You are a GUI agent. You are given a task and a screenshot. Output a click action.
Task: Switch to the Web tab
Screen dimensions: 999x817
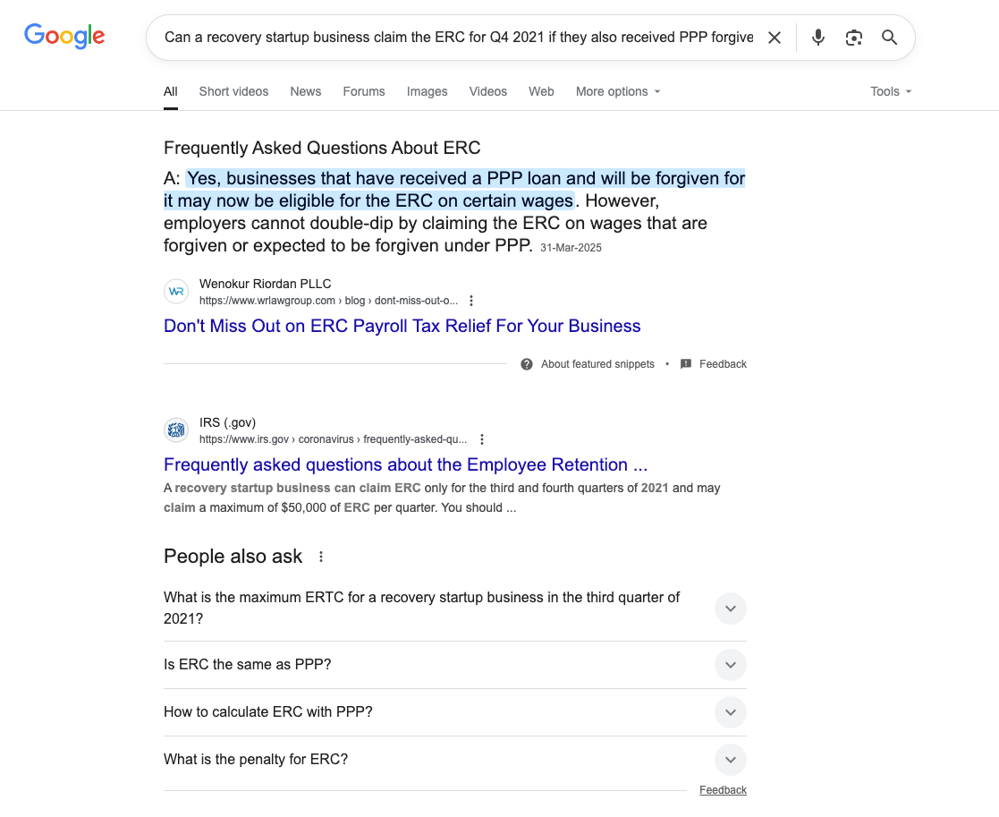coord(541,92)
